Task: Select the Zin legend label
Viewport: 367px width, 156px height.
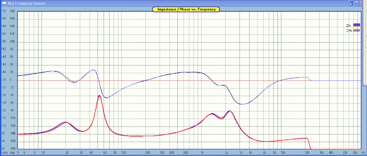Action: [348, 25]
